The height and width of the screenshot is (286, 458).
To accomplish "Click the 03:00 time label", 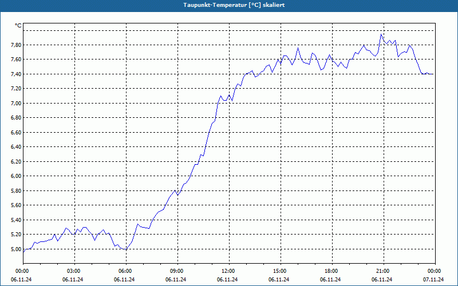I will [74, 271].
